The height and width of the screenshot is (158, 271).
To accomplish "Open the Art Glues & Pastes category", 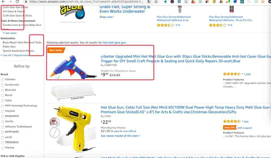I will [x=14, y=11].
